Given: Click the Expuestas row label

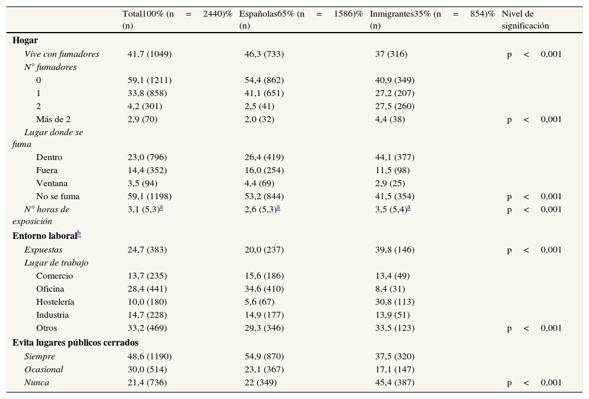Looking at the screenshot, I should (x=43, y=250).
